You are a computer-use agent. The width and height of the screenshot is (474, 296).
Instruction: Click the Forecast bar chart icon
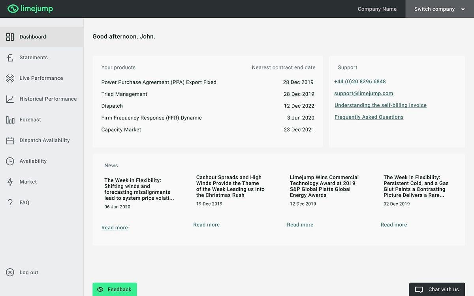[x=10, y=120]
